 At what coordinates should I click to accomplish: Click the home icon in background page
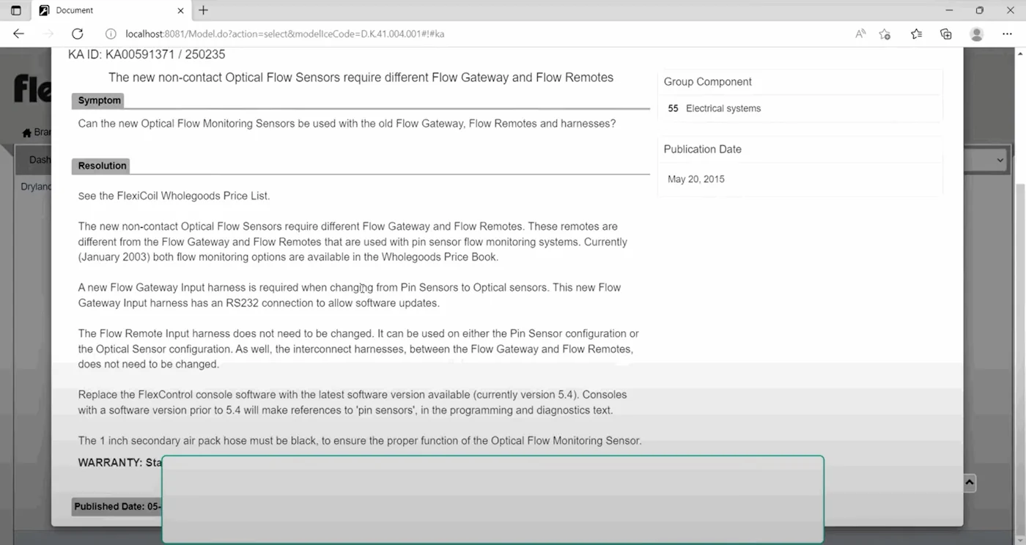tap(27, 133)
